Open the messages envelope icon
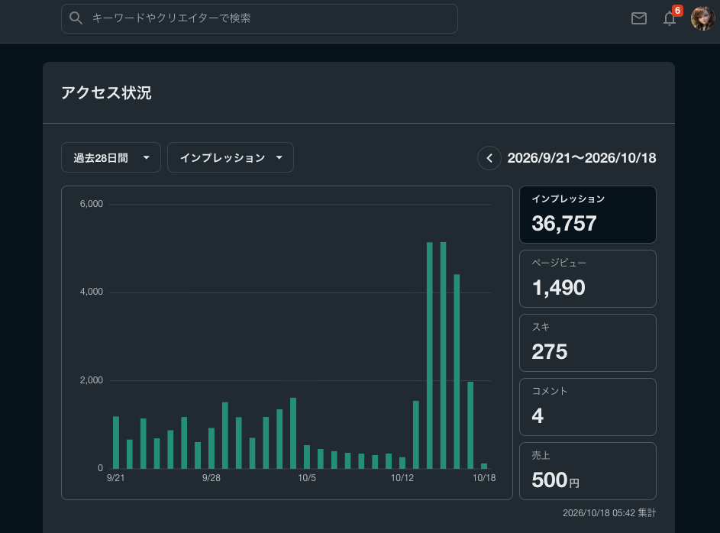The height and width of the screenshot is (533, 720). click(x=639, y=18)
